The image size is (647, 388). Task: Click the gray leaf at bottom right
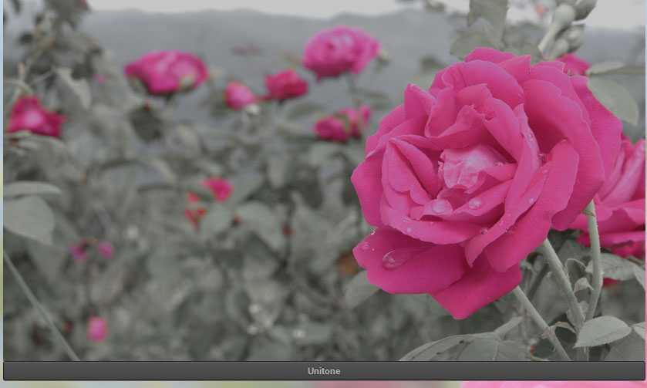click(x=602, y=331)
